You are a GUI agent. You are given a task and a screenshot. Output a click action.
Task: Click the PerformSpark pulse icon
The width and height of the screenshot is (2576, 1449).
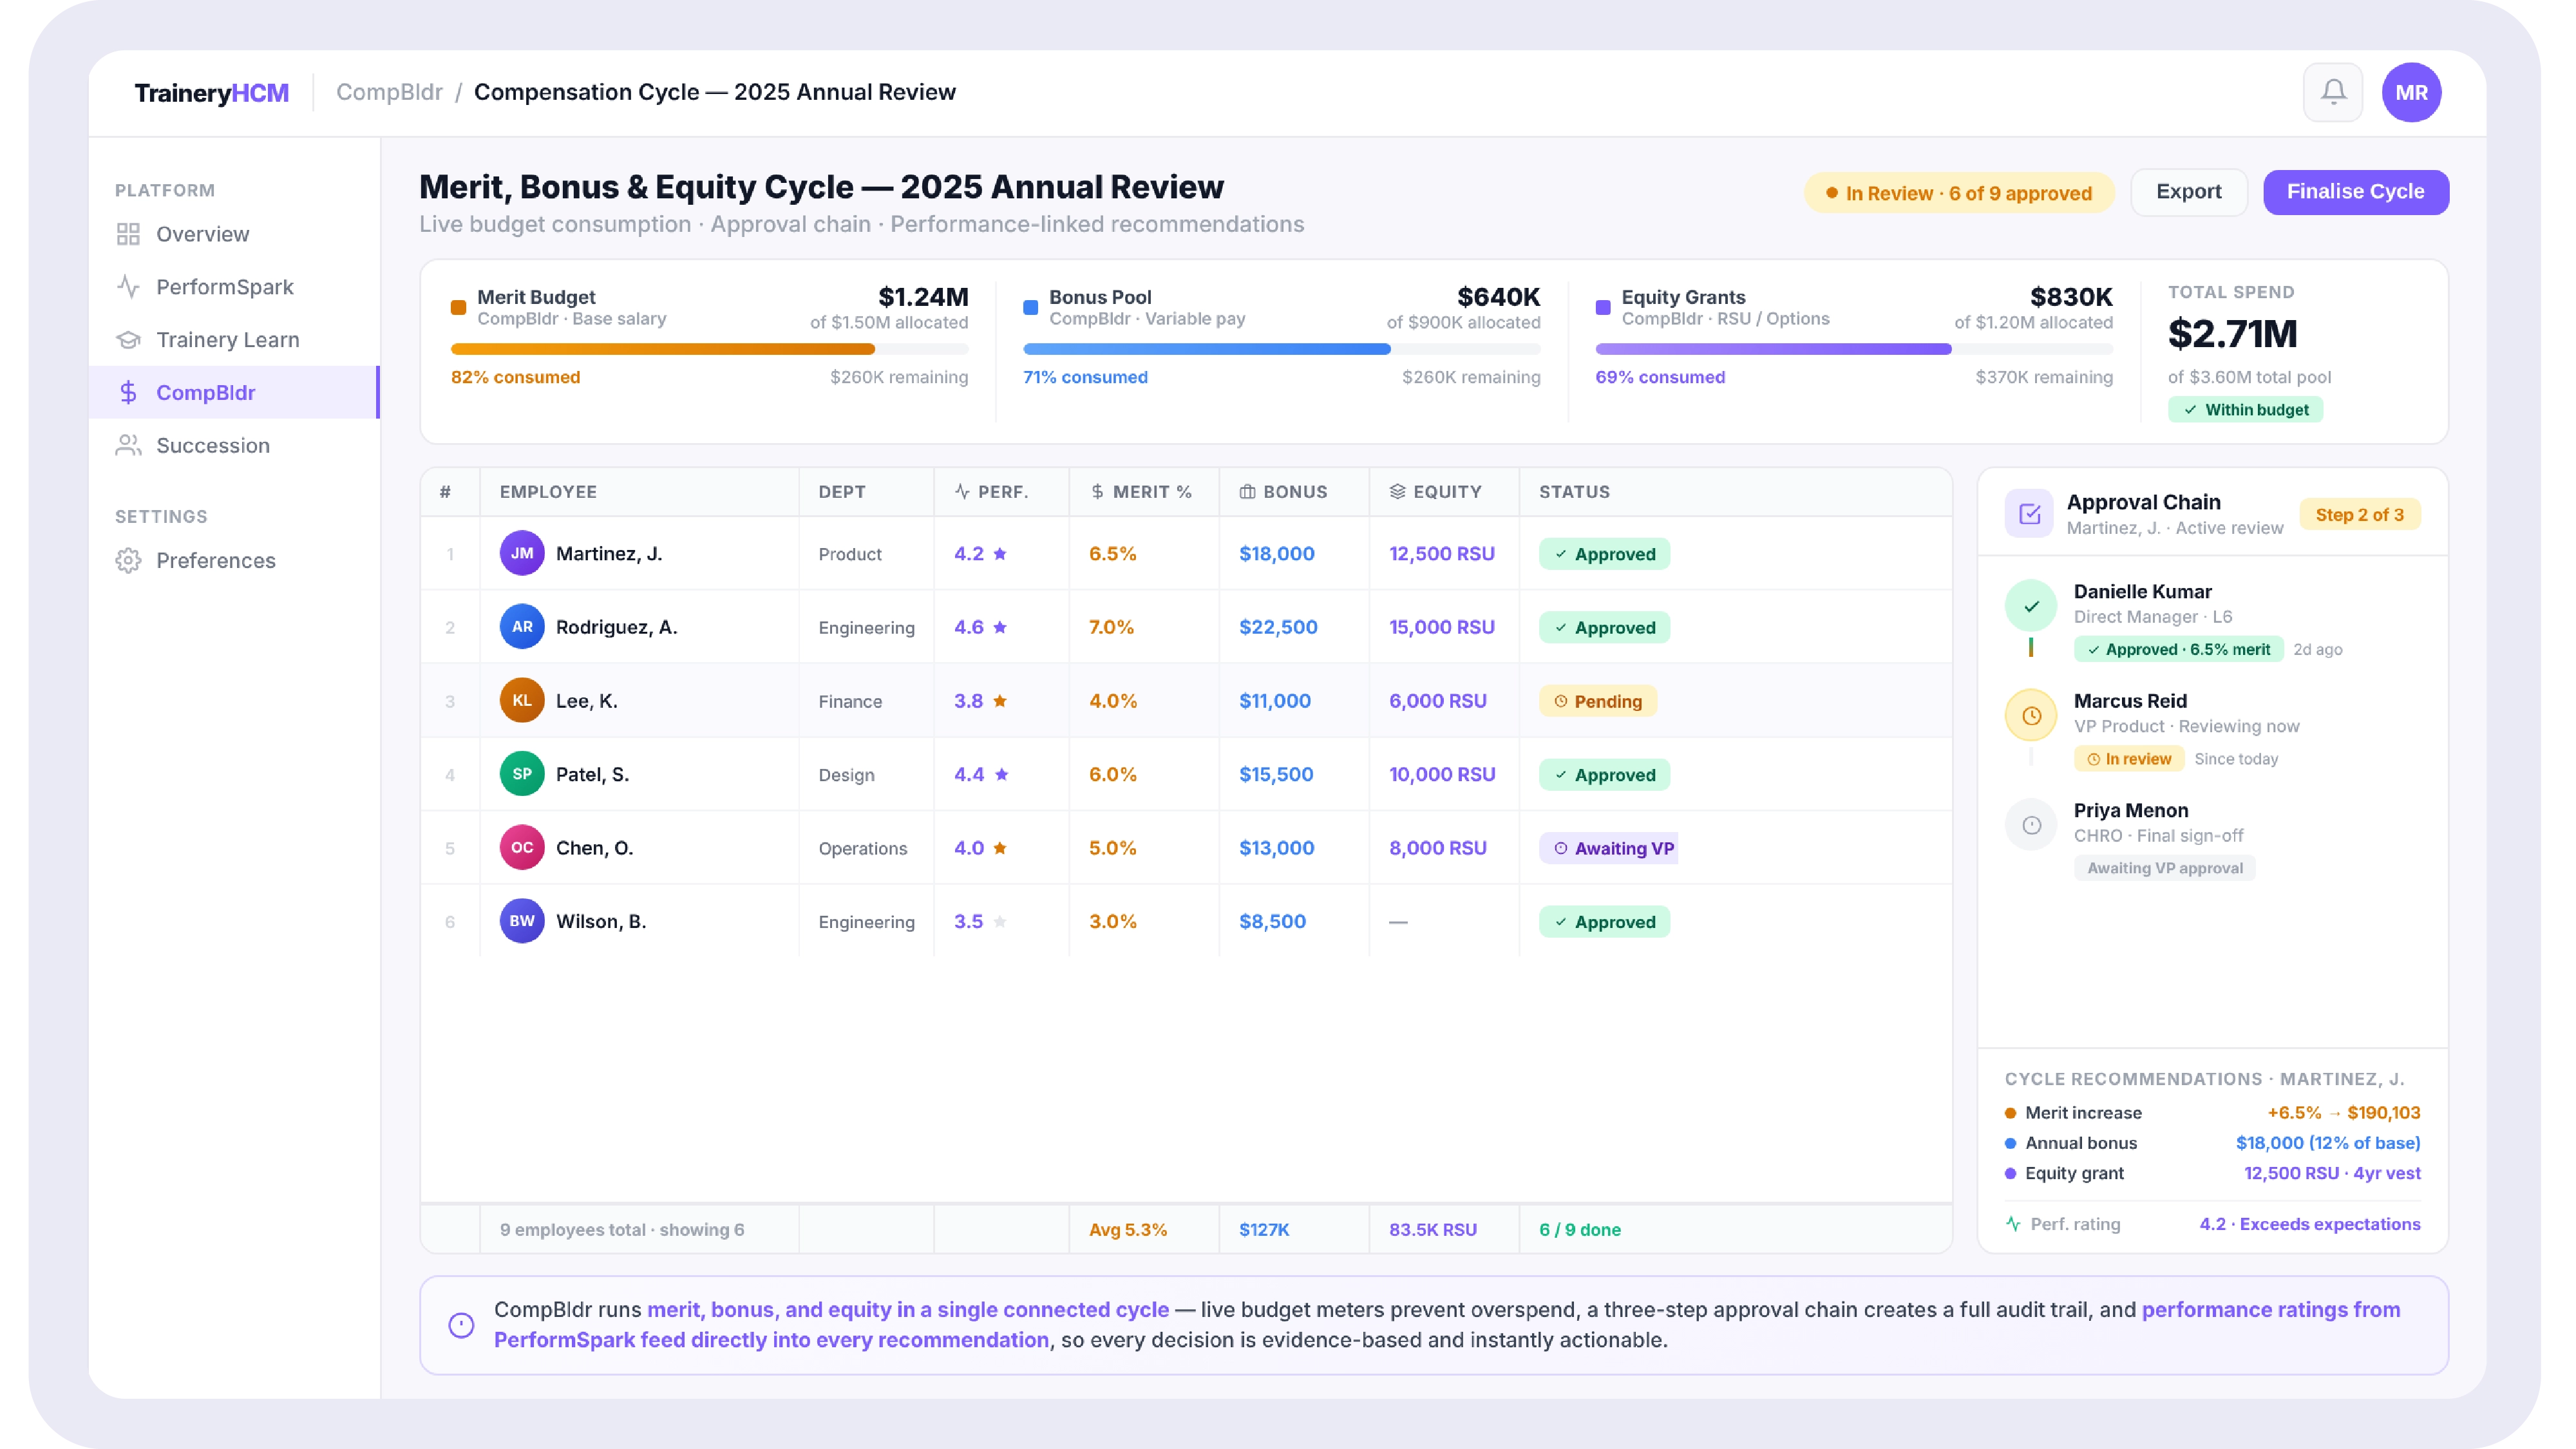tap(128, 287)
